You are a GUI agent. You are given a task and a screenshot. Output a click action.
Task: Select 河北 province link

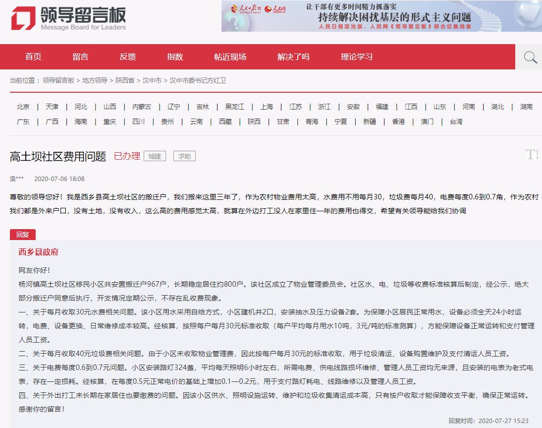point(81,107)
